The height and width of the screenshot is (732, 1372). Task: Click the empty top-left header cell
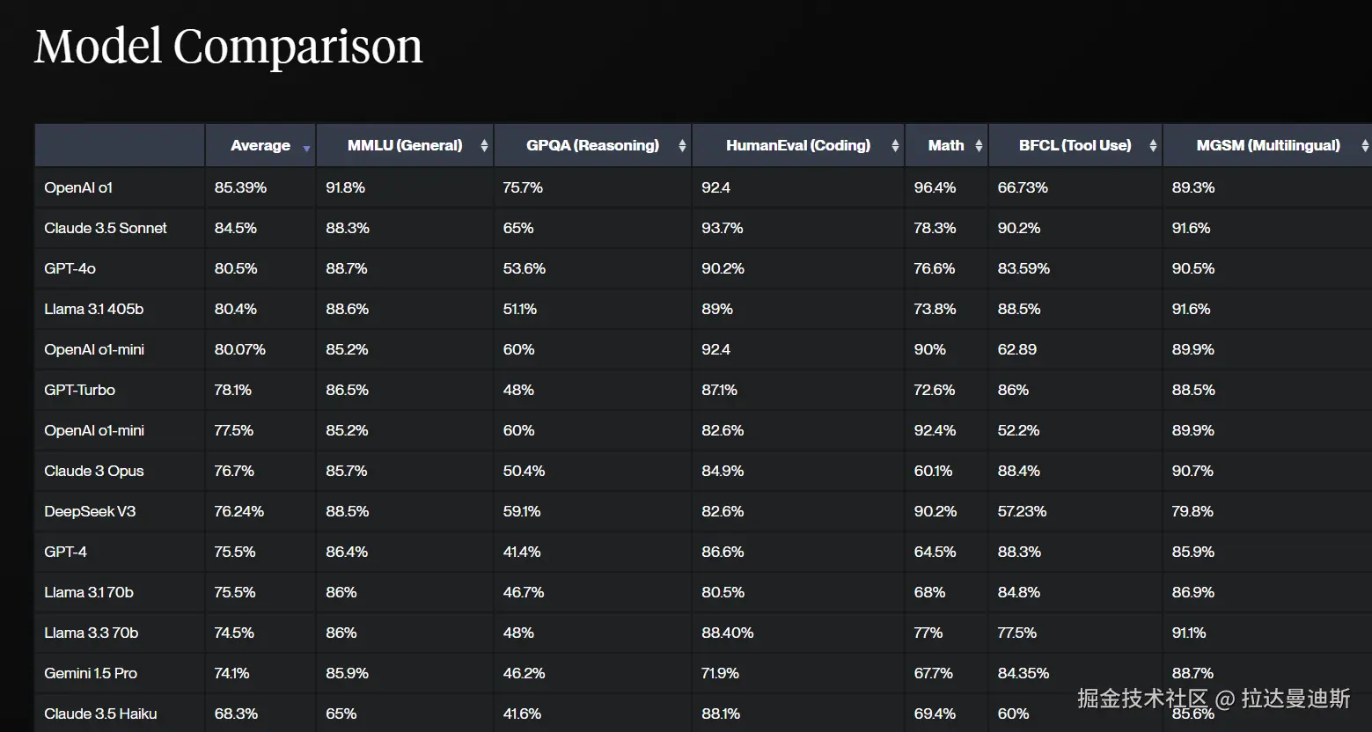tap(120, 146)
